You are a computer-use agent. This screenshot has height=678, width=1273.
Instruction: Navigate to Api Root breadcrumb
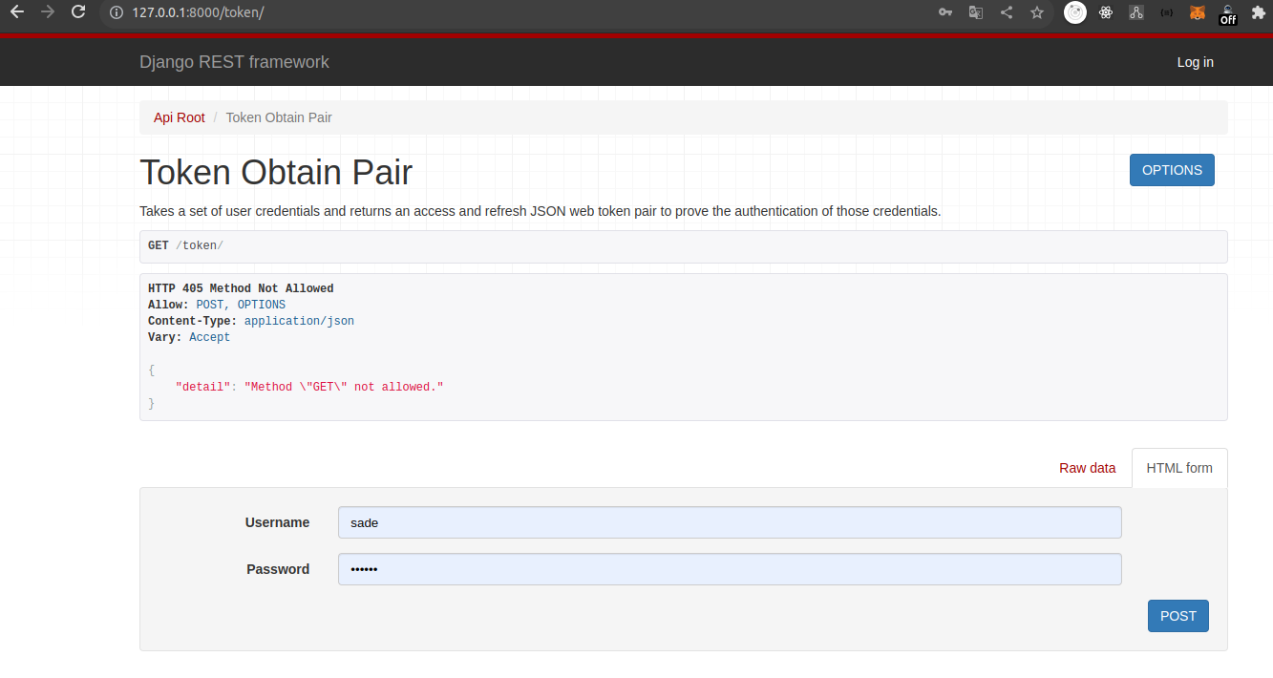point(179,117)
